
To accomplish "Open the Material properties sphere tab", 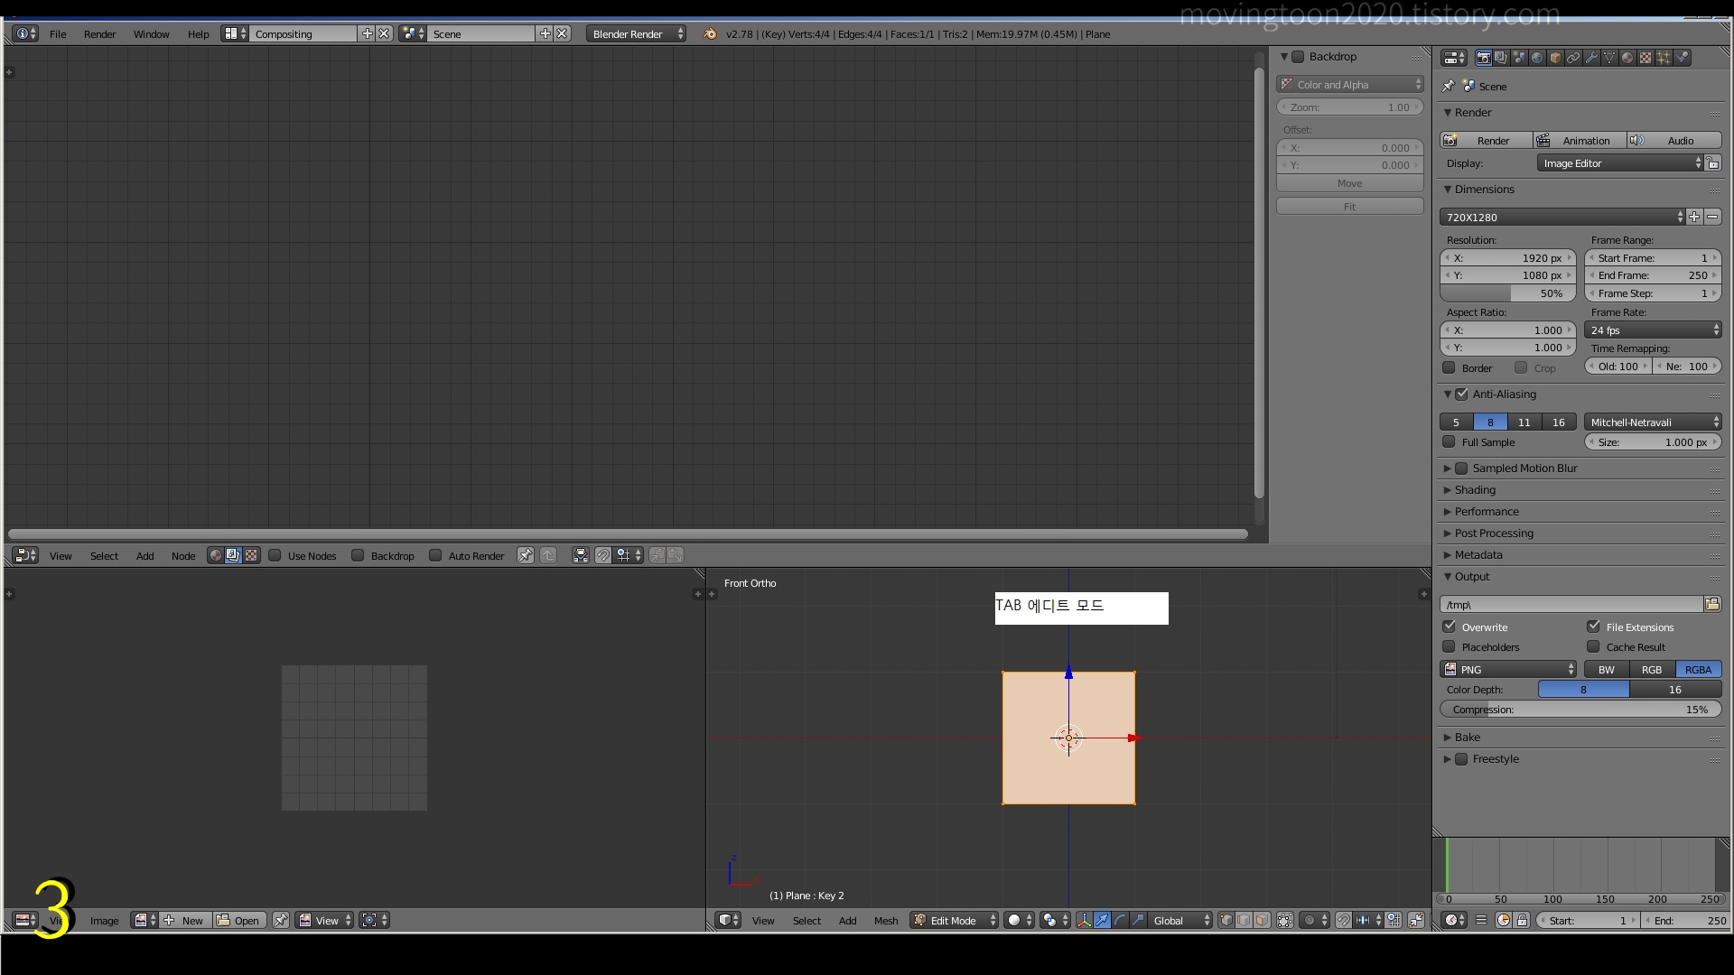I will coord(1627,58).
